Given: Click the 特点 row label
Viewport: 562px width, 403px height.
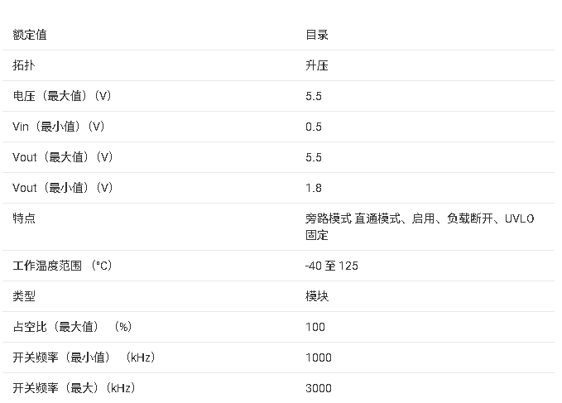Looking at the screenshot, I should [24, 218].
